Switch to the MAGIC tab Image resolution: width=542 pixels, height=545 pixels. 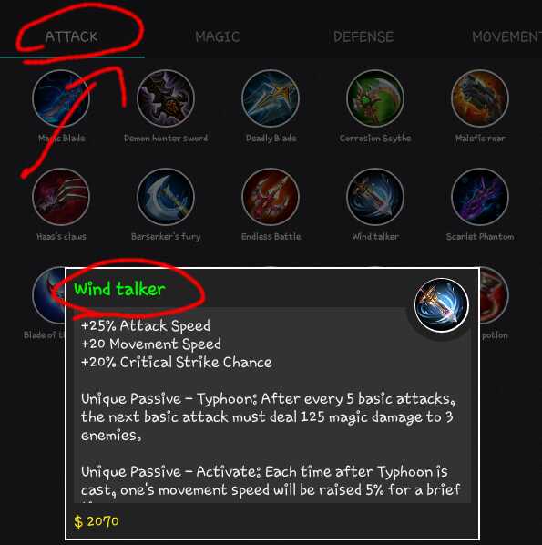point(218,36)
